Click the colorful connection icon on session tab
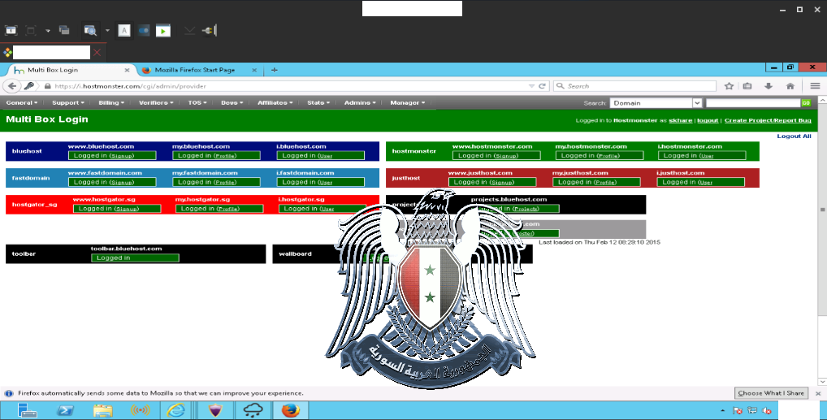This screenshot has width=827, height=420. click(x=7, y=52)
